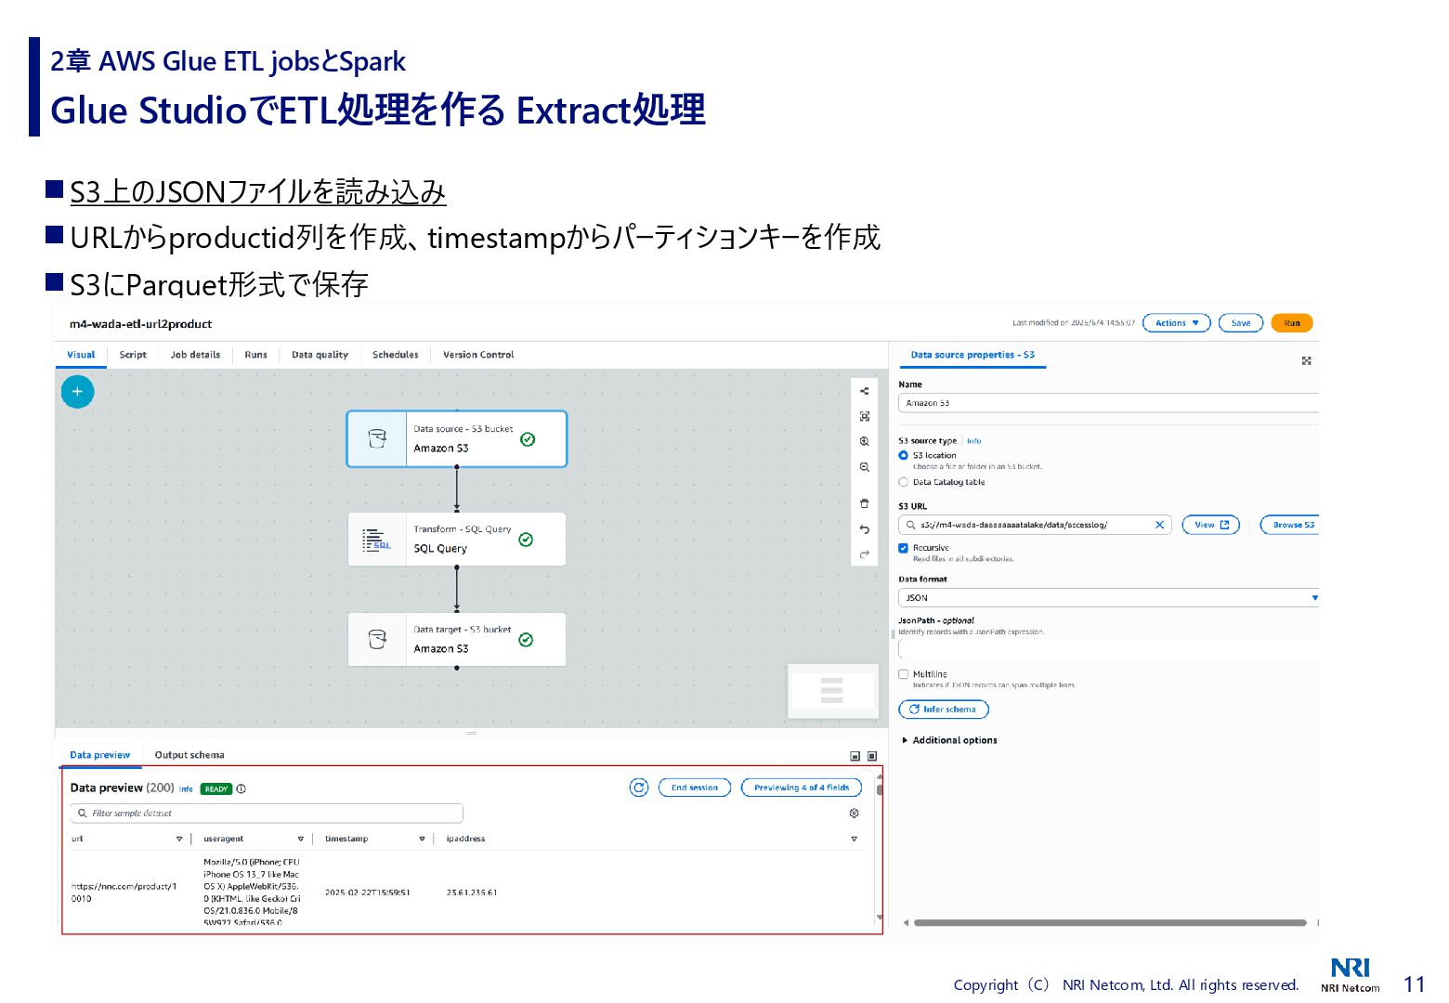Click the orange Run button

[x=1292, y=323]
